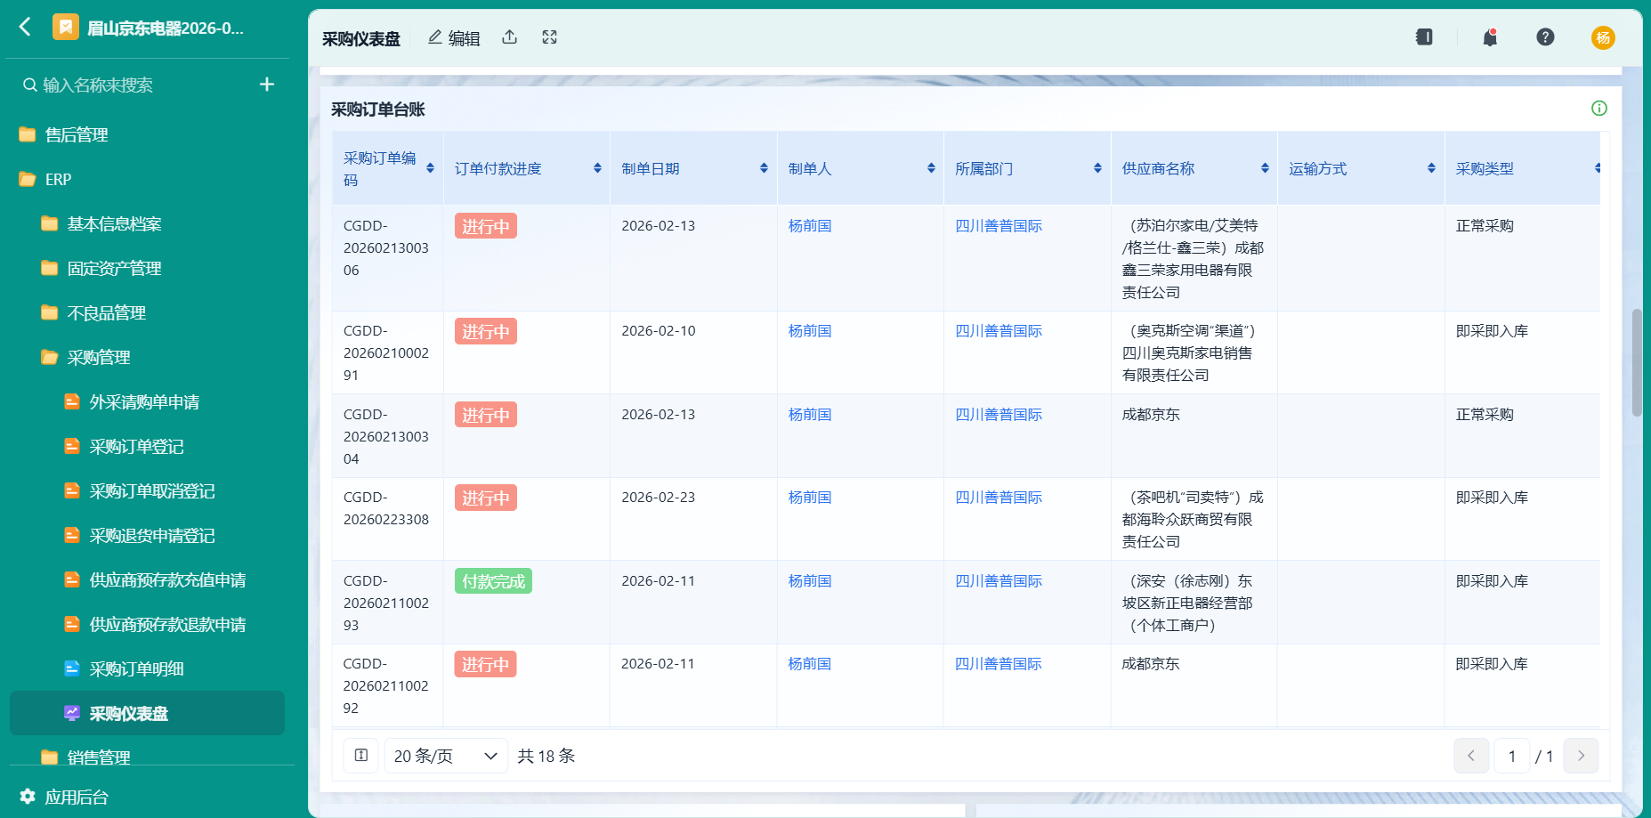
Task: Click order number CGDD-2026021100292
Action: click(x=386, y=685)
